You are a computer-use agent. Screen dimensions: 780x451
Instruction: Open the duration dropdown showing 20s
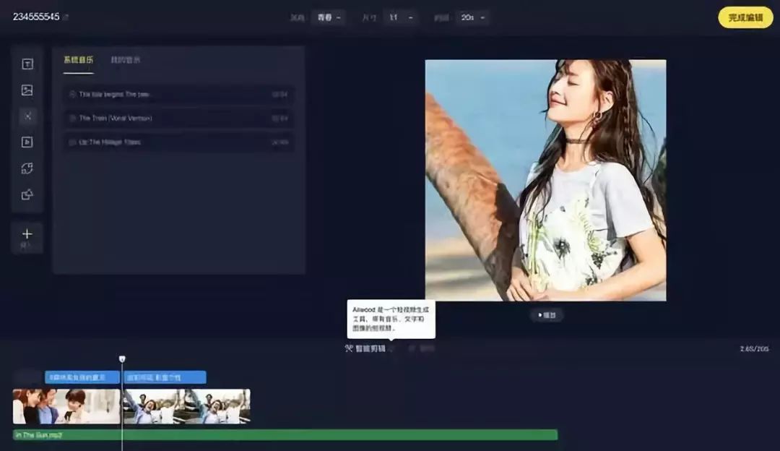click(473, 17)
